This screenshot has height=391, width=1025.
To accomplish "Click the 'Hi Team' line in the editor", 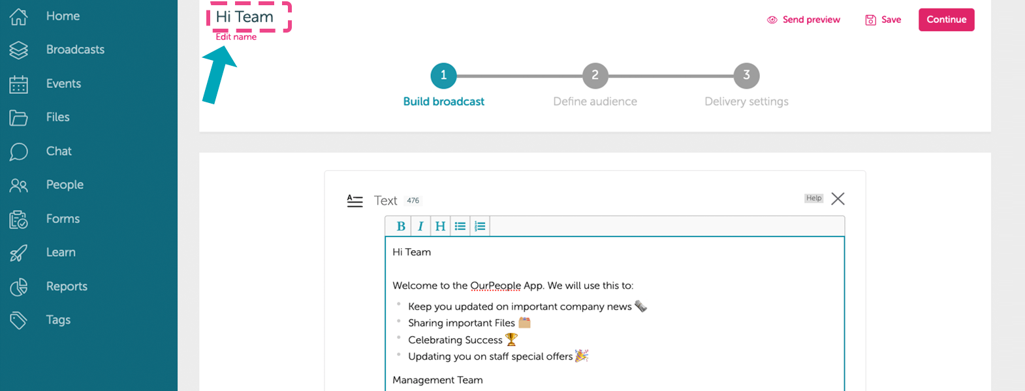I will tap(412, 252).
